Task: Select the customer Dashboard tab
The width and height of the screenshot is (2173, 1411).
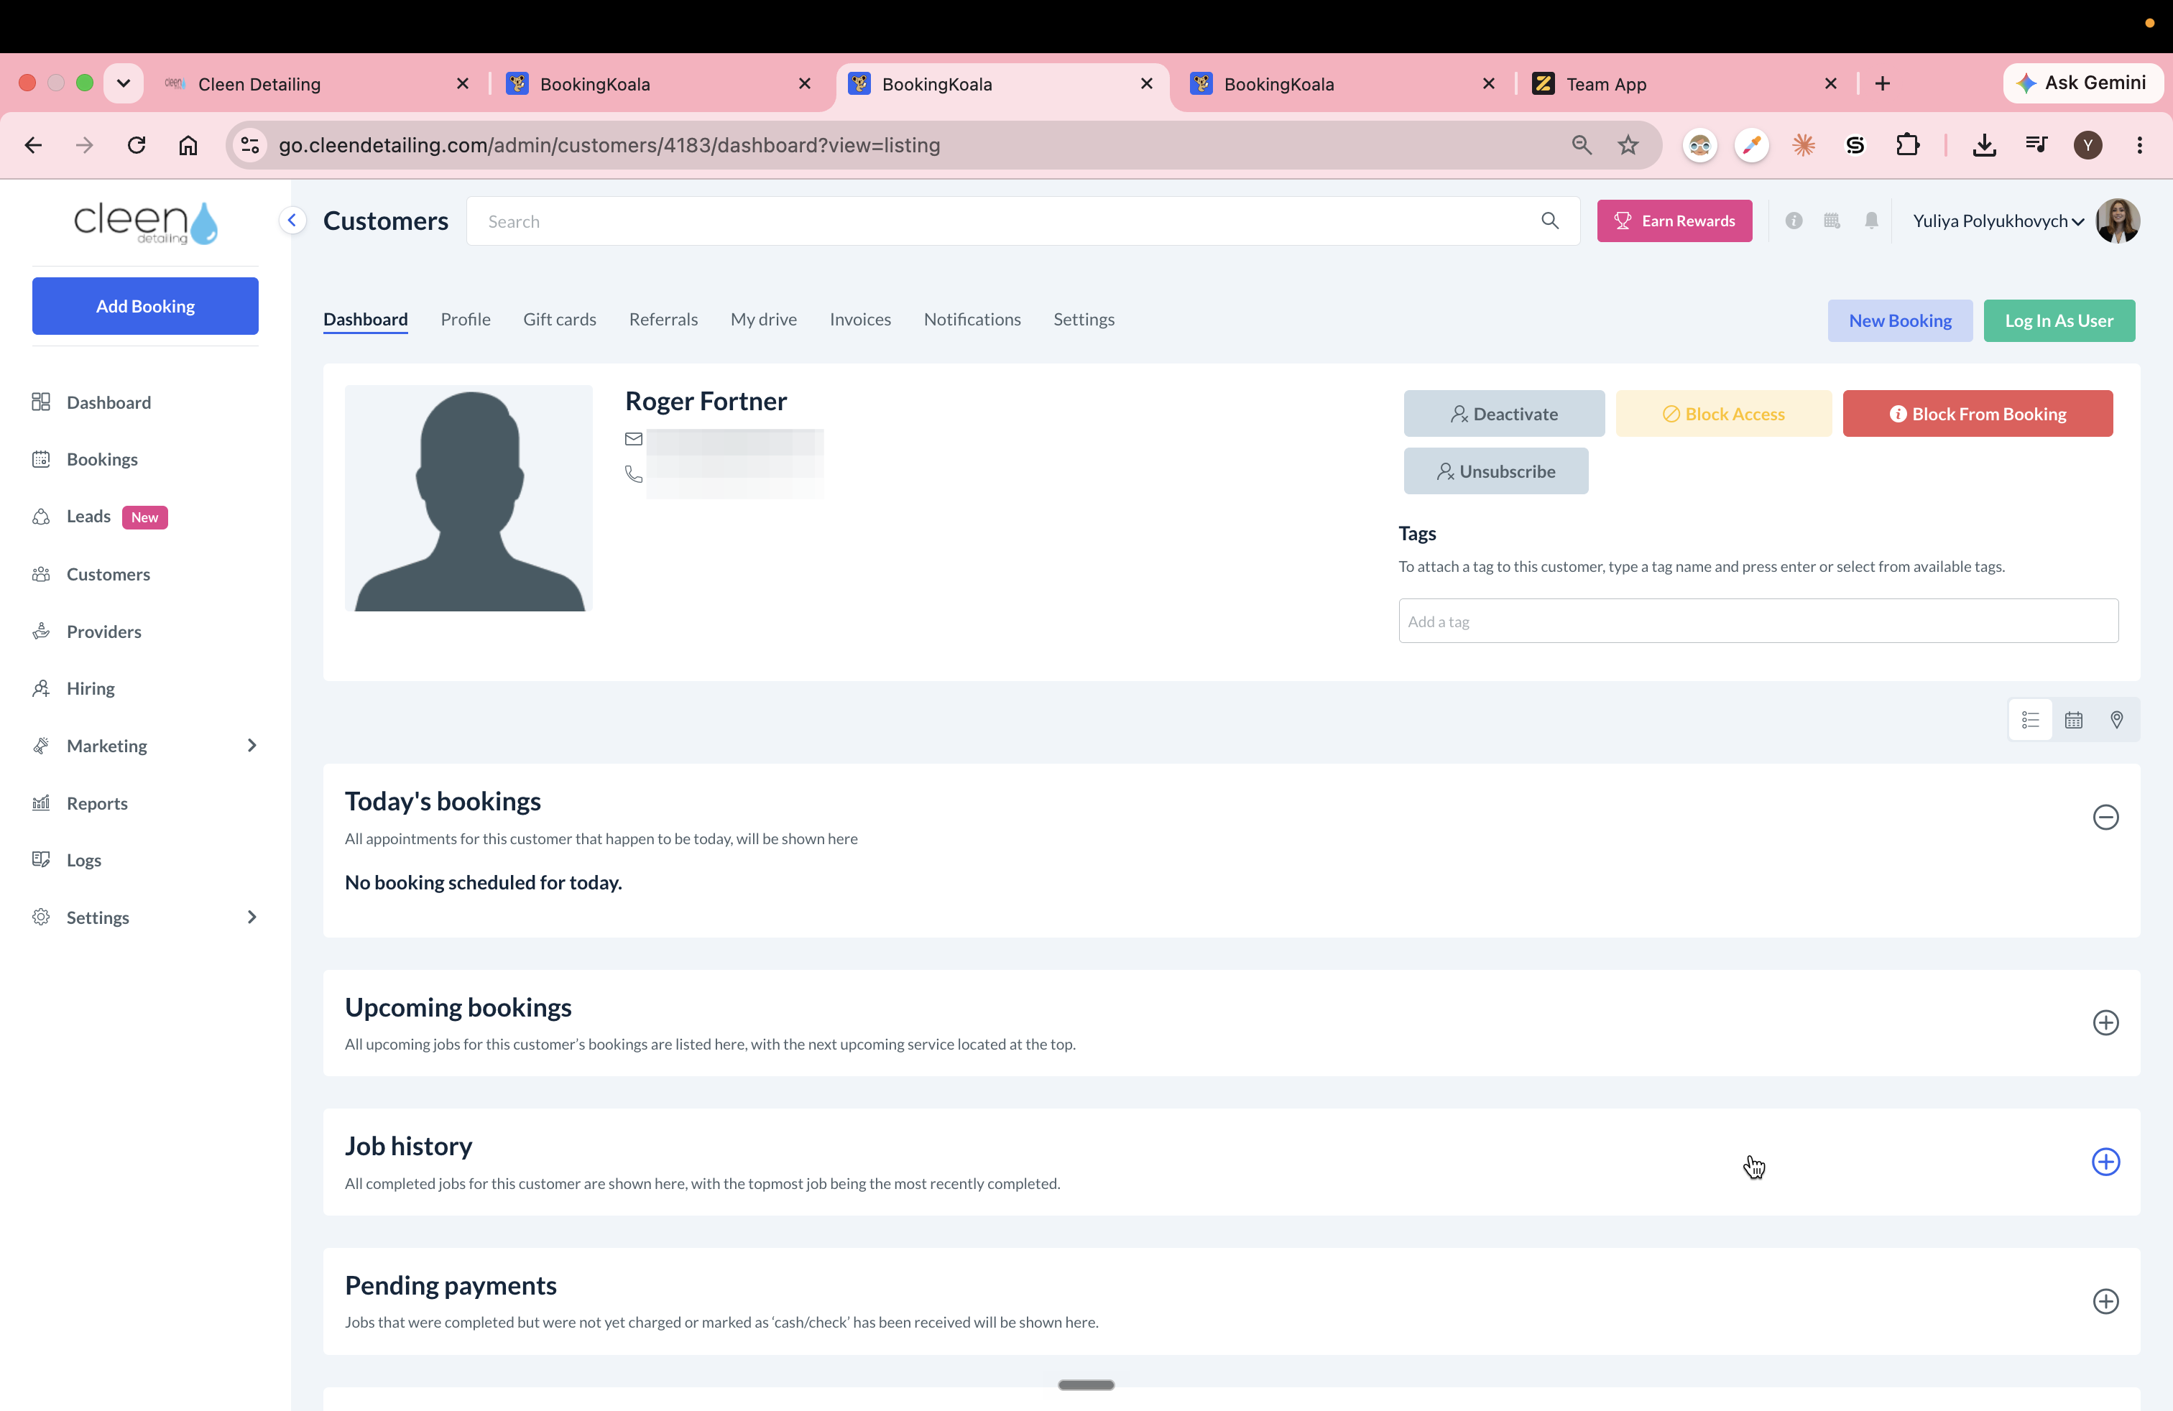Action: [365, 320]
